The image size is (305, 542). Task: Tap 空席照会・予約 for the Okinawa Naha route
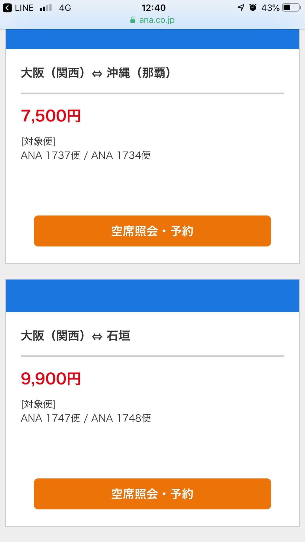[x=152, y=231]
